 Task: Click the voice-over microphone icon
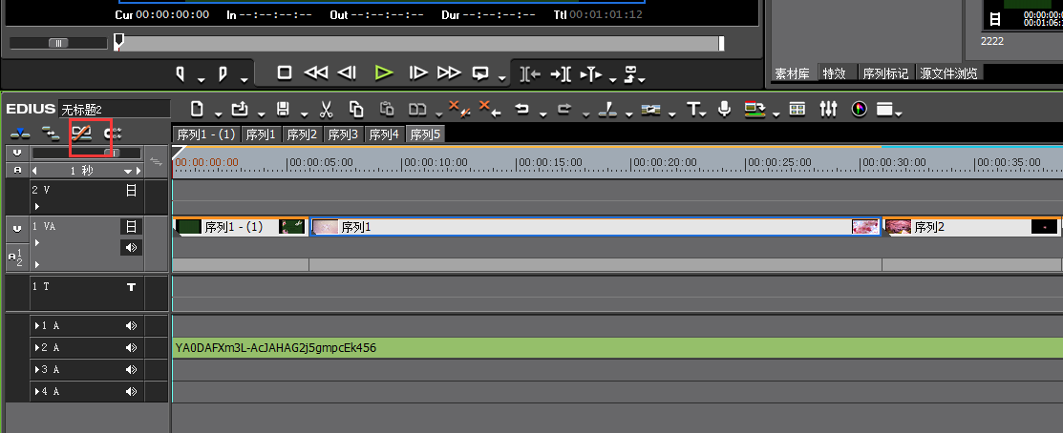coord(724,109)
